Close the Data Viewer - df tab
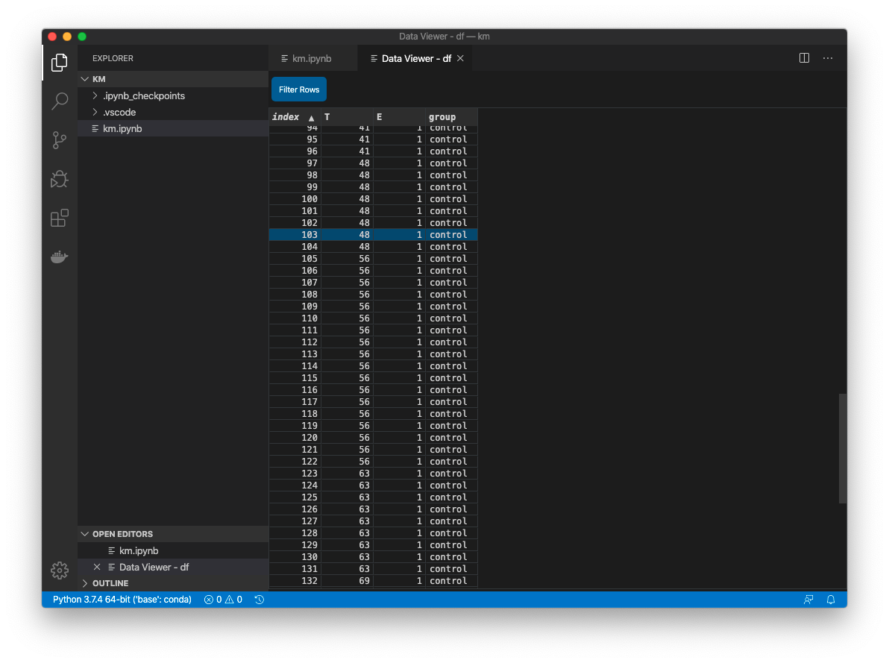The image size is (889, 663). (460, 58)
